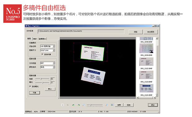
Task: Click the rotate icon in bottom toolbar
Action: [x=62, y=105]
